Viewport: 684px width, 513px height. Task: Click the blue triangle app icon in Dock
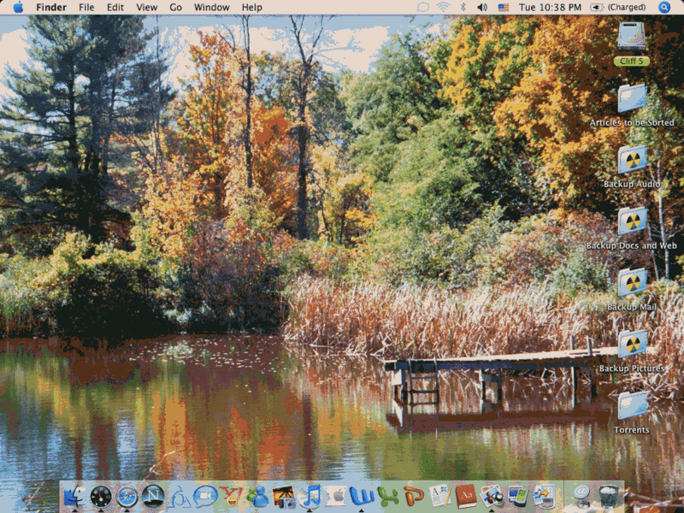point(179,497)
